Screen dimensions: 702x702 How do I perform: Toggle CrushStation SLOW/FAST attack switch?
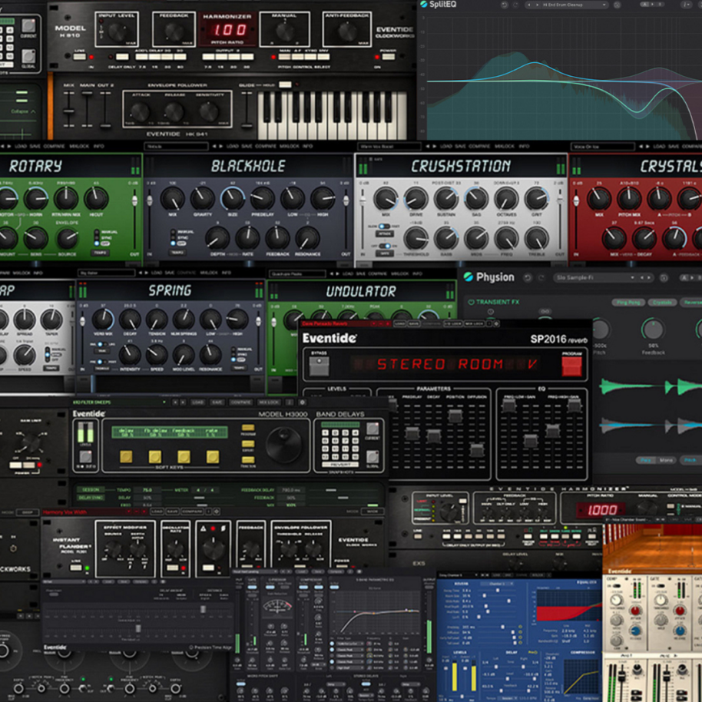[x=384, y=226]
